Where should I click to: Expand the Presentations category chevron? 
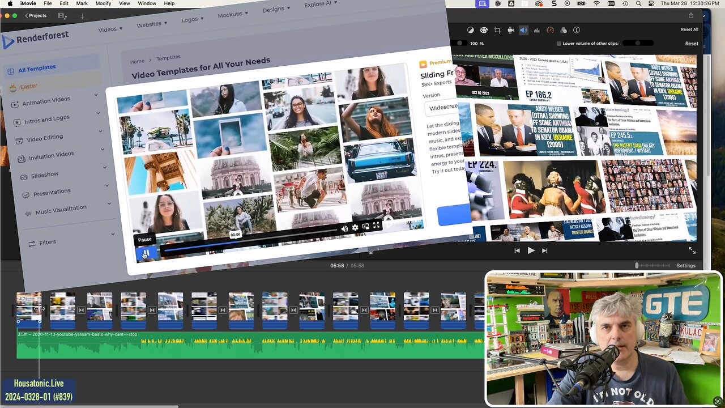point(108,186)
